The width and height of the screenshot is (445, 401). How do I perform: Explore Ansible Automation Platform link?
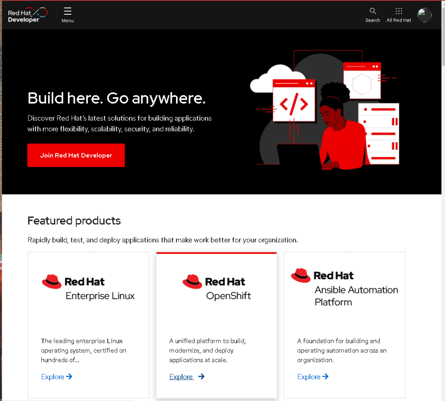(x=313, y=377)
